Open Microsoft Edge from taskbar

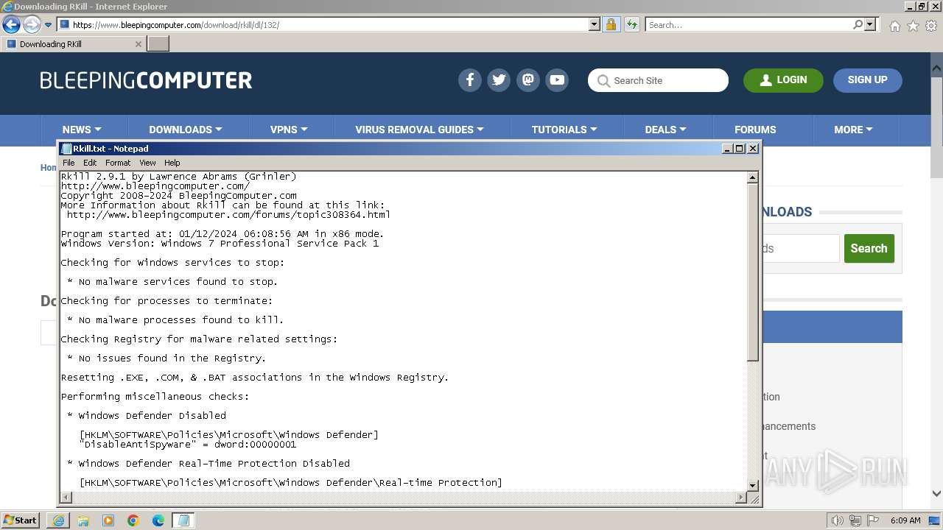pos(158,520)
